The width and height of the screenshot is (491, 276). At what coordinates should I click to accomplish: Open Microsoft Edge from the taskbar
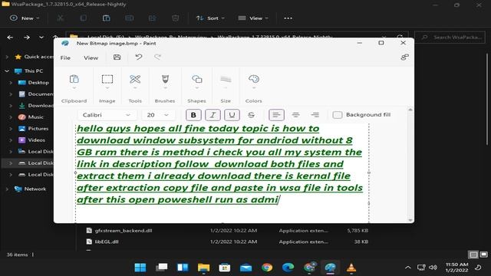[x=288, y=268]
